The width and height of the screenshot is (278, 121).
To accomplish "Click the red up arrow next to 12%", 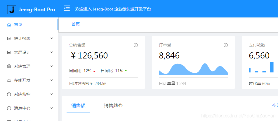I will click(x=94, y=71).
